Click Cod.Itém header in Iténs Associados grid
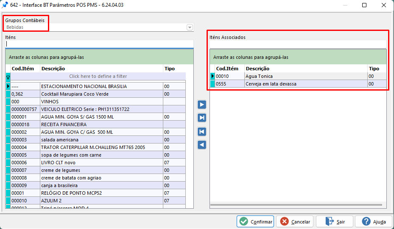Image resolution: width=394 pixels, height=229 pixels. tap(230, 69)
